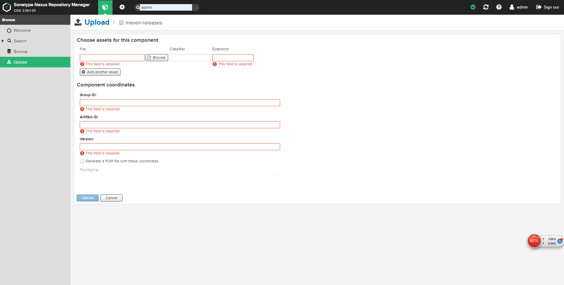Select Browse in the sidebar
564x285 pixels.
35,51
